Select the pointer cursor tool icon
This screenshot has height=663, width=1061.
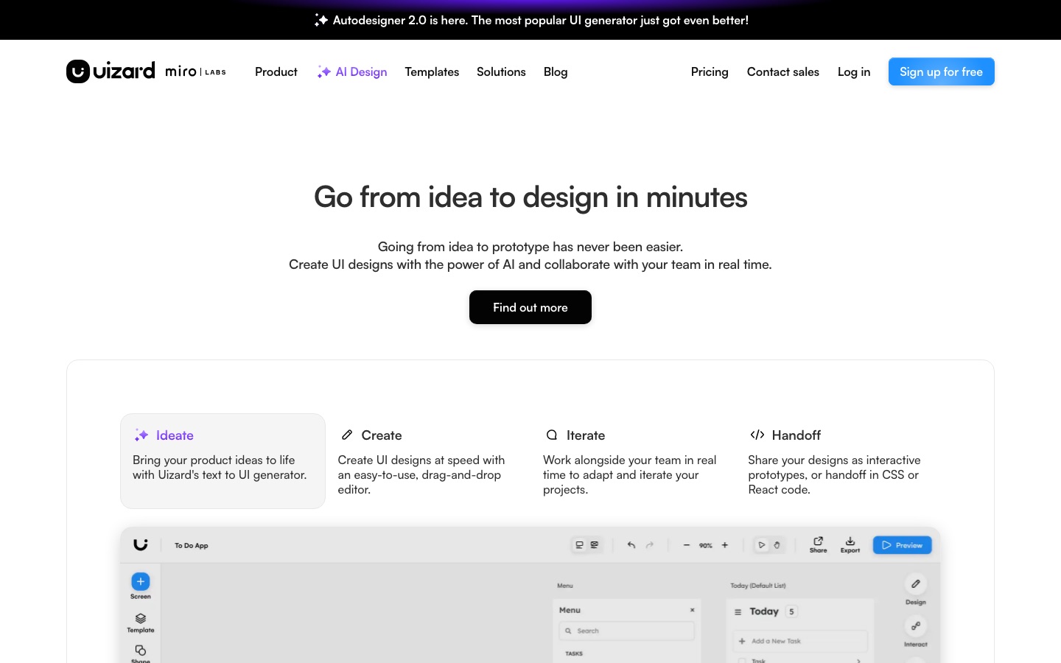[x=762, y=545]
